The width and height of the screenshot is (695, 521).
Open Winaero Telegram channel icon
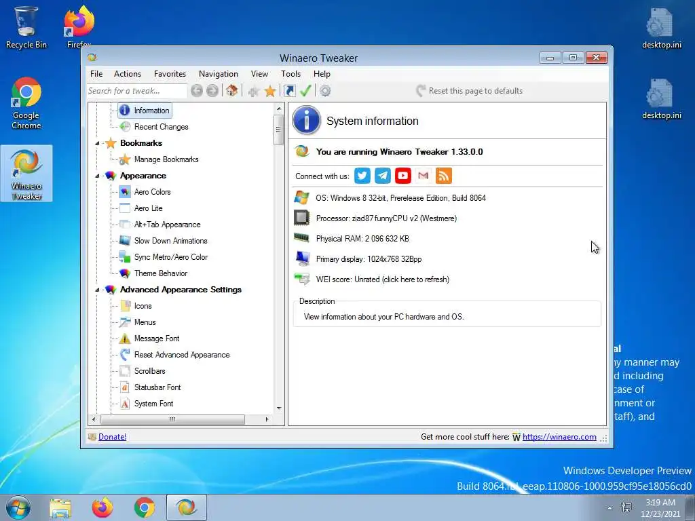point(383,176)
